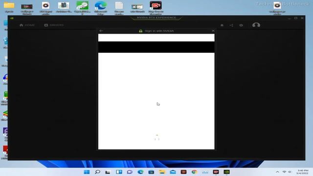Image resolution: width=313 pixels, height=176 pixels.
Task: Close the Sign in with NVIDIA dialog
Action: click(x=213, y=31)
